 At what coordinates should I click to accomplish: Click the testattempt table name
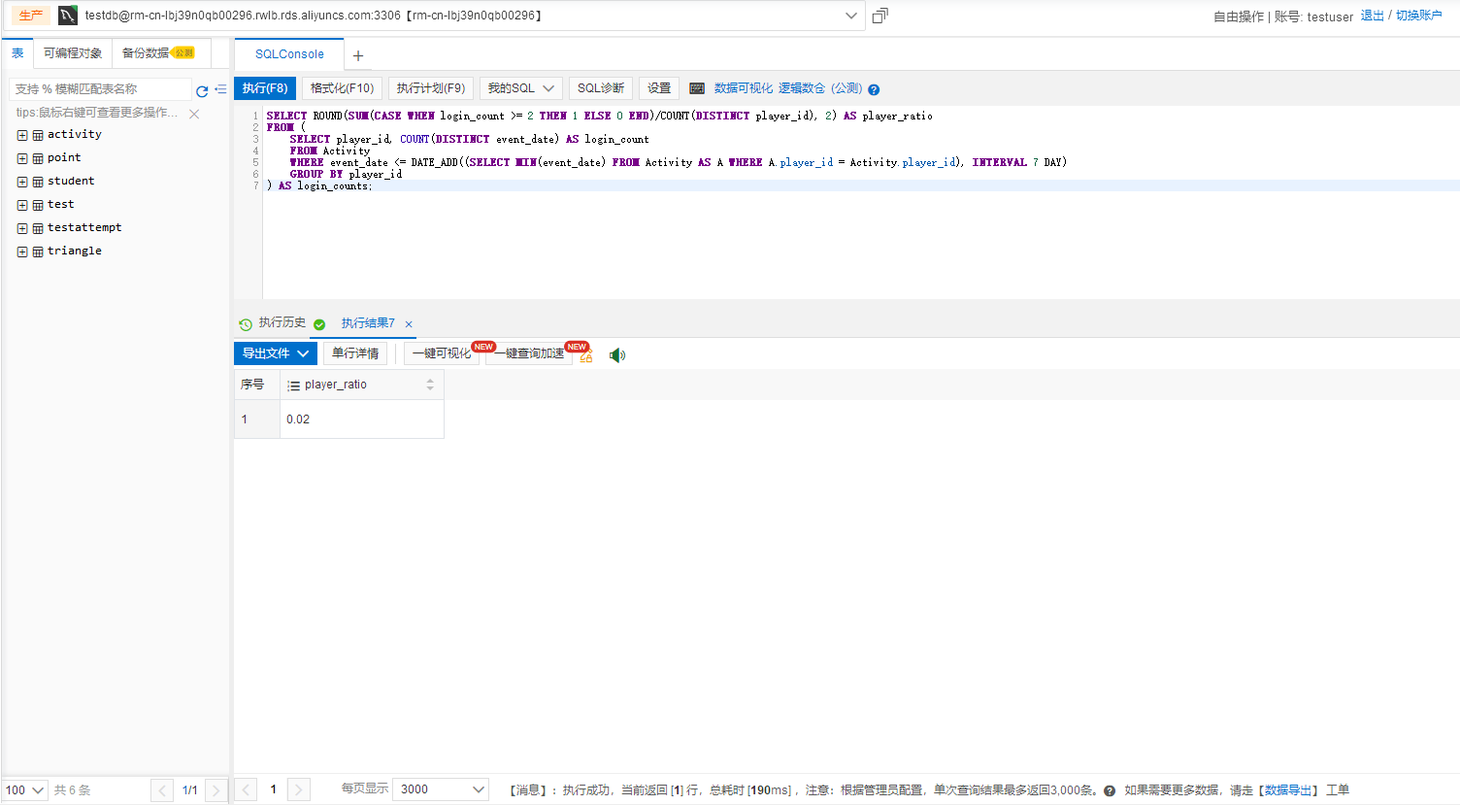[x=84, y=228]
